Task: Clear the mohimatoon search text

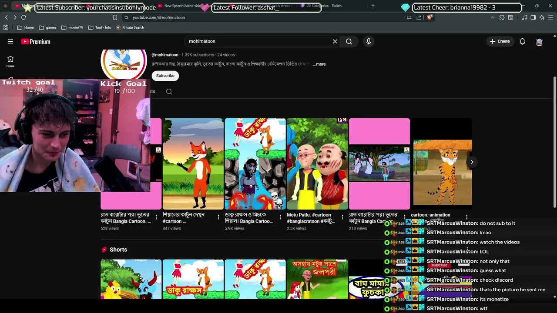Action: [335, 41]
